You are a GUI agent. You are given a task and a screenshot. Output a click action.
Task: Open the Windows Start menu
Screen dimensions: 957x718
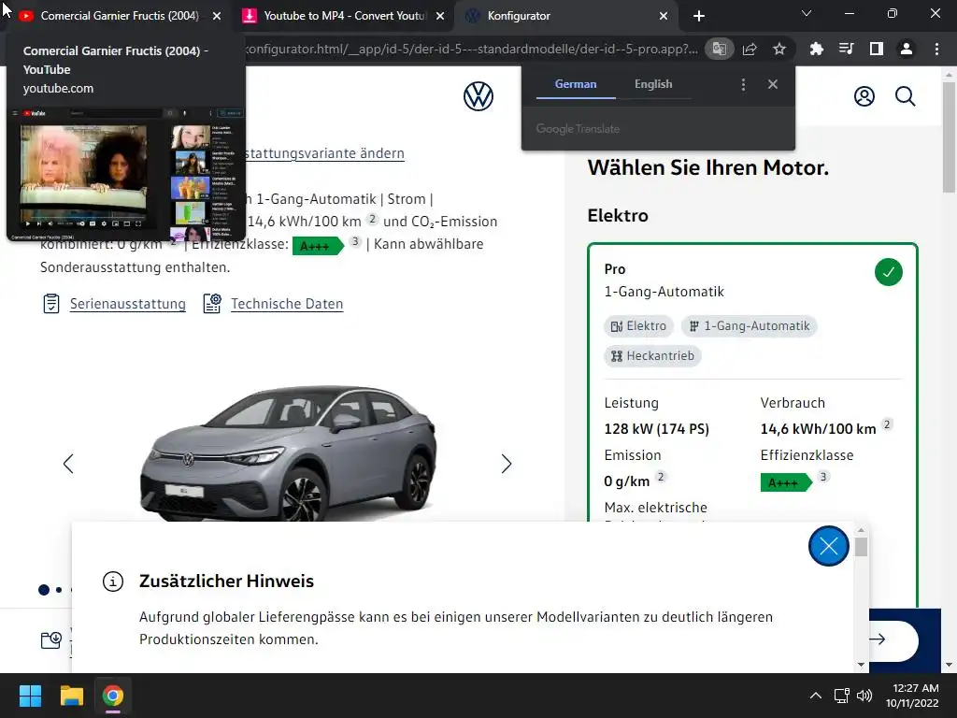30,696
